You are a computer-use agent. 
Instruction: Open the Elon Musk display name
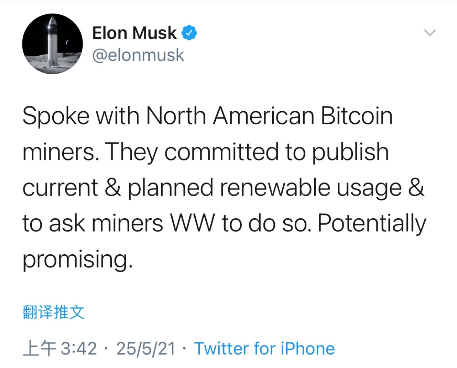click(x=134, y=33)
